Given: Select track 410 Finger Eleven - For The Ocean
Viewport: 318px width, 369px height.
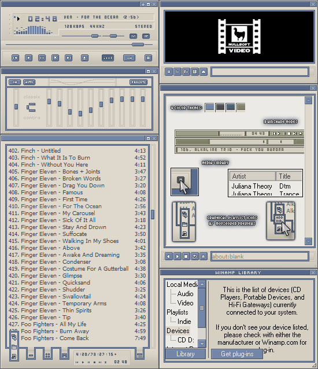Looking at the screenshot, I should (77, 206).
